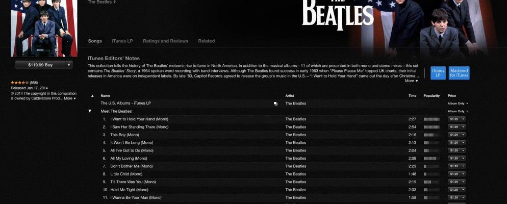Open the iTunes LP tab
The height and width of the screenshot is (204, 507).
point(122,41)
